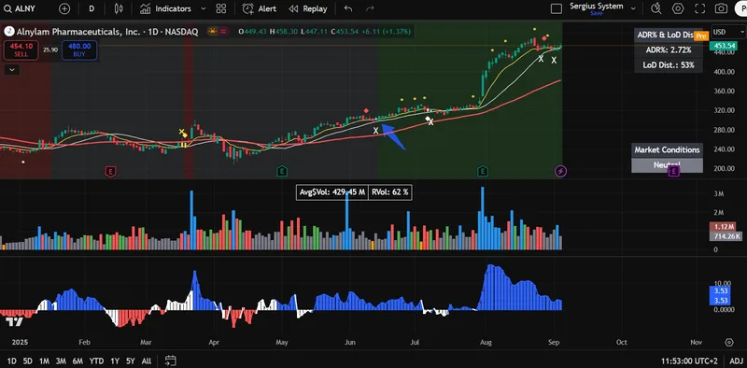Select the All time range
This screenshot has width=747, height=368.
147,361
